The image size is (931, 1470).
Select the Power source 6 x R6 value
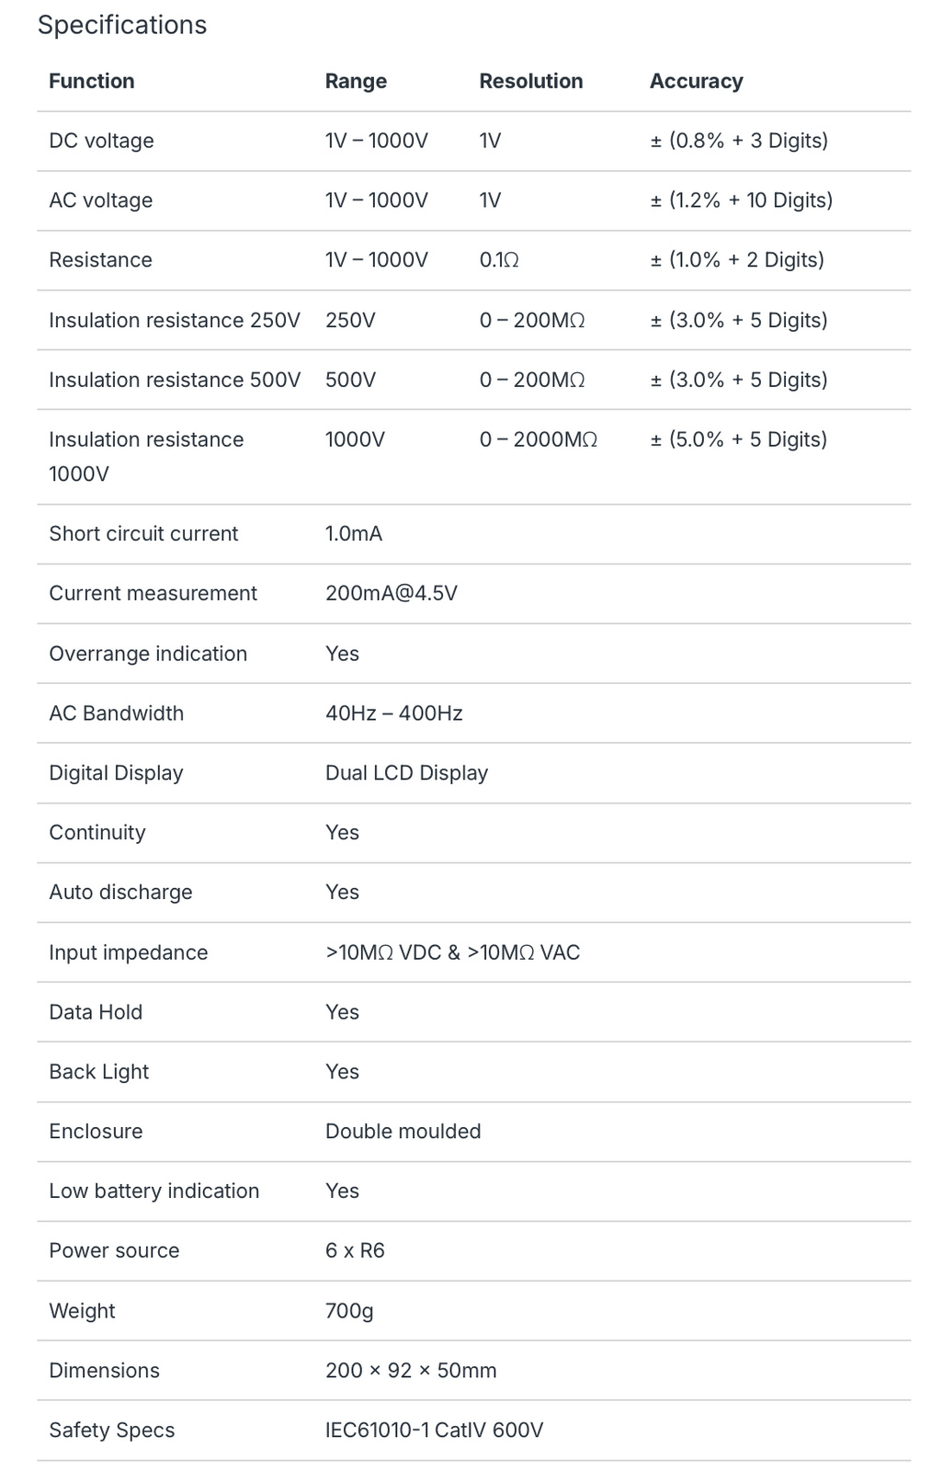point(355,1251)
